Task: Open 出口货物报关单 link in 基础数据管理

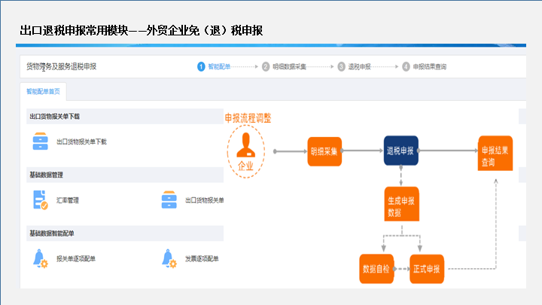Action: (205, 200)
